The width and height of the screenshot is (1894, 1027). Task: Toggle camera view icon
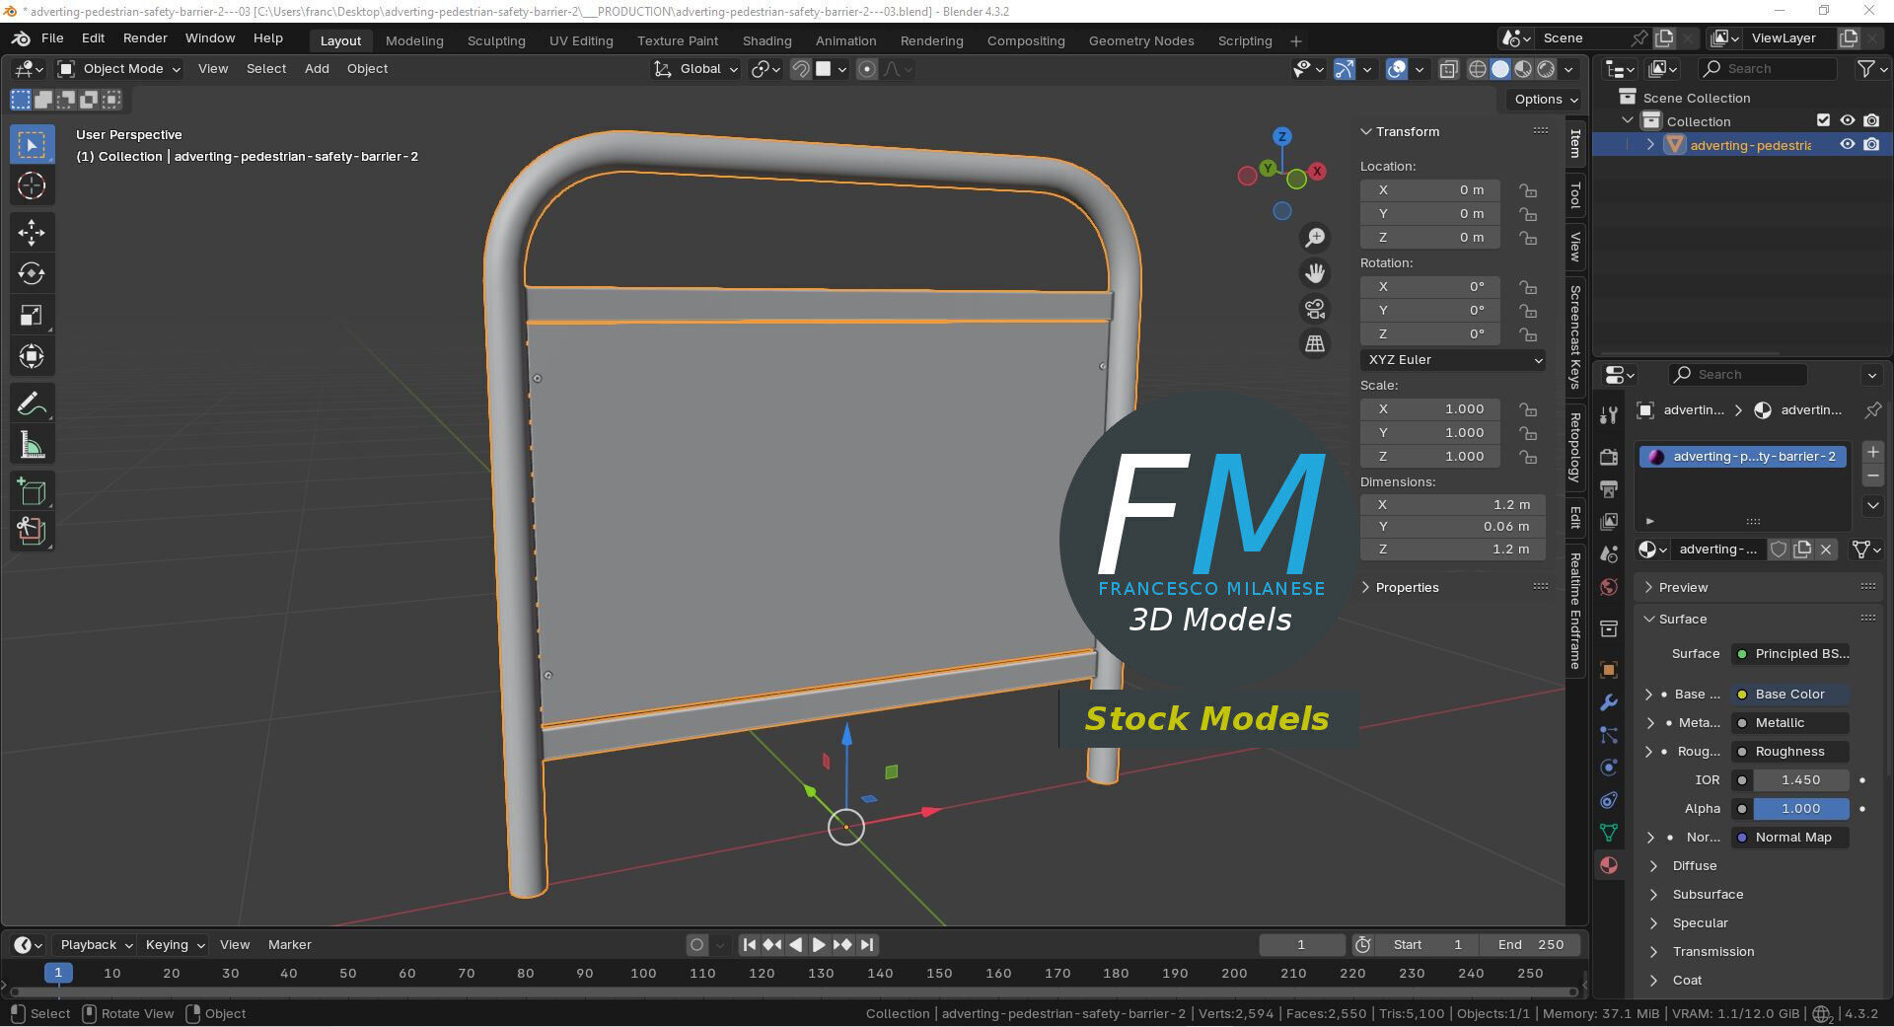coord(1315,309)
